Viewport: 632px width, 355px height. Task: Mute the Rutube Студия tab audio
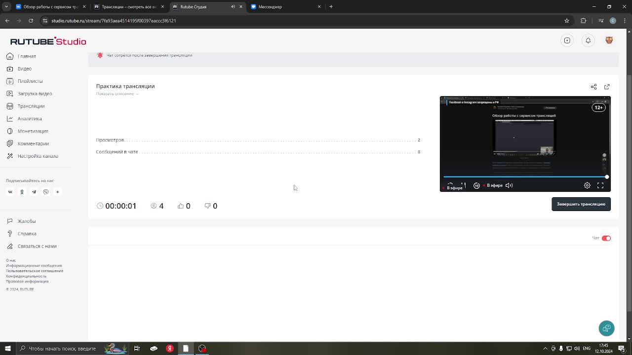click(x=233, y=7)
